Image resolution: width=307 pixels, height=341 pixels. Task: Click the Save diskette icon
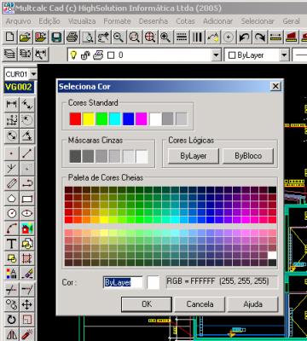pyautogui.click(x=56, y=38)
